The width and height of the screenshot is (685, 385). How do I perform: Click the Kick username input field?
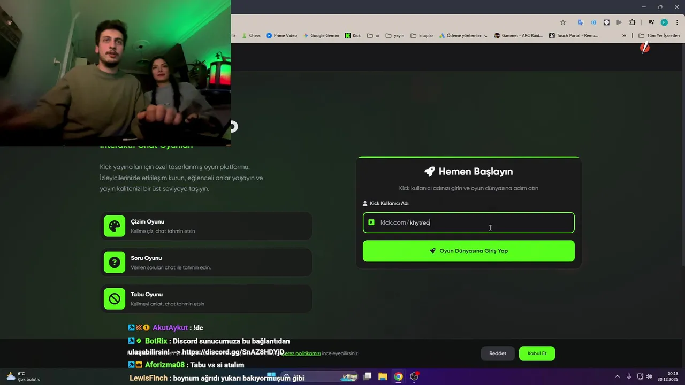[469, 222]
